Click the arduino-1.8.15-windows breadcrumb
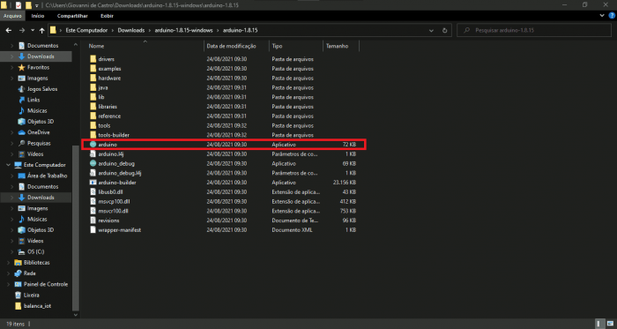 click(x=183, y=30)
